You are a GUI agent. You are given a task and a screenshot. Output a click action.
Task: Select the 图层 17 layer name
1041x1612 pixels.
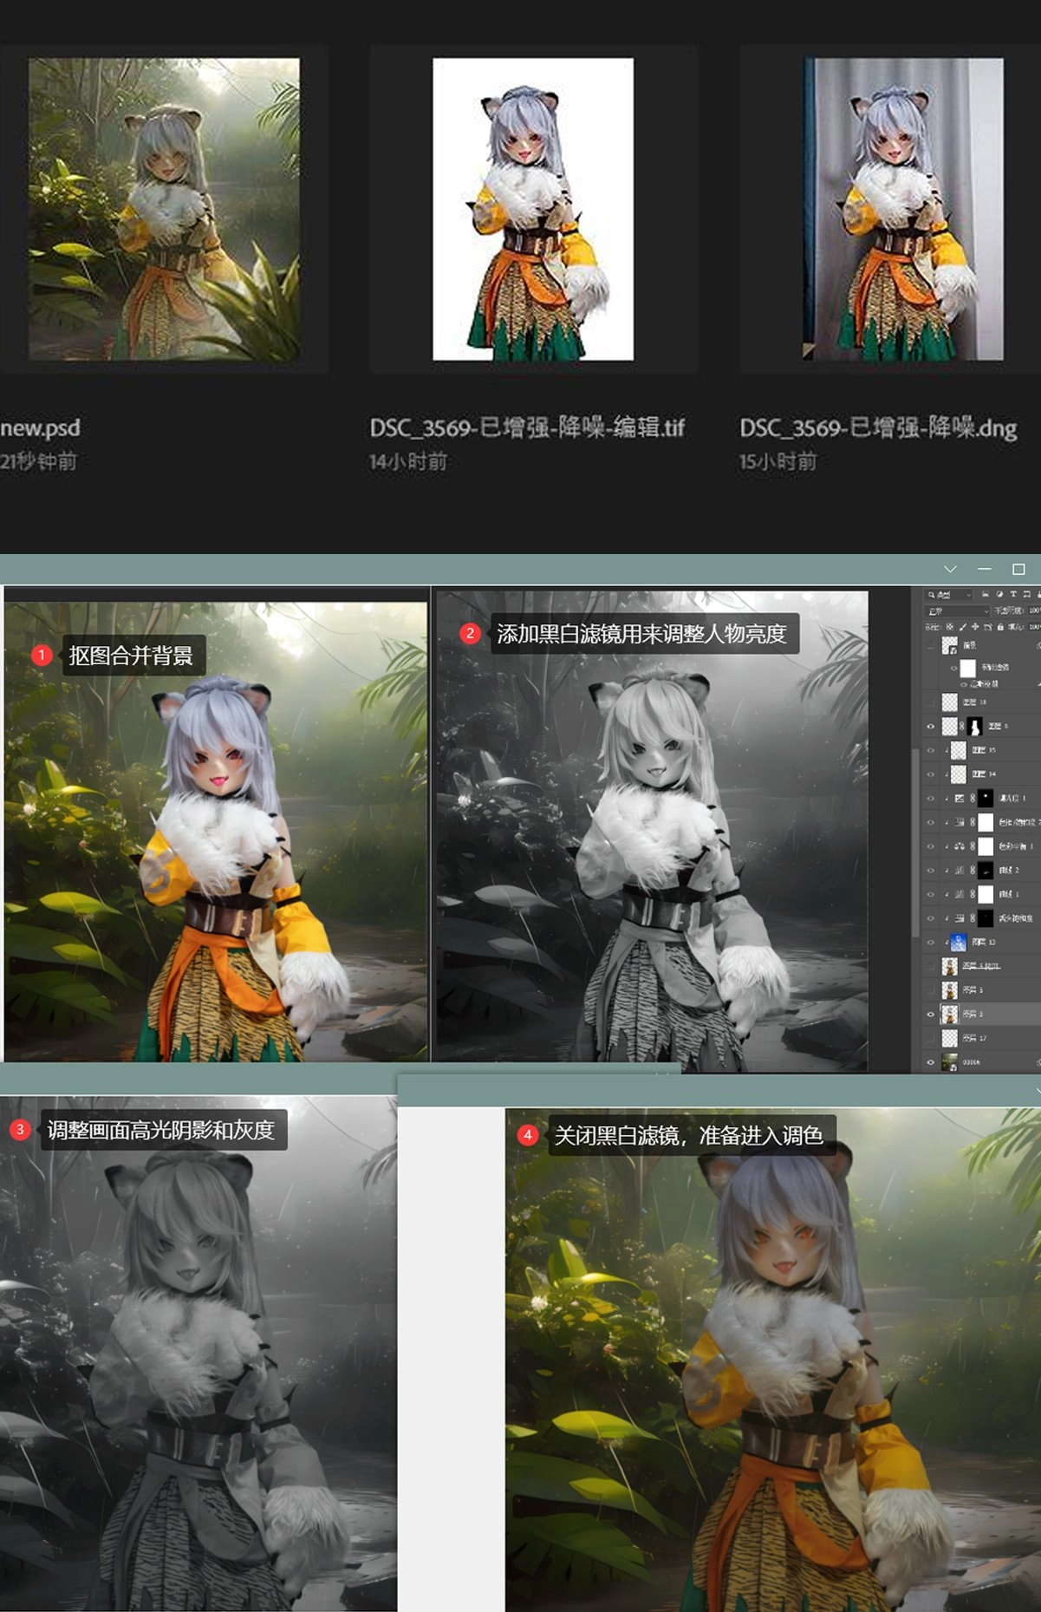975,1038
